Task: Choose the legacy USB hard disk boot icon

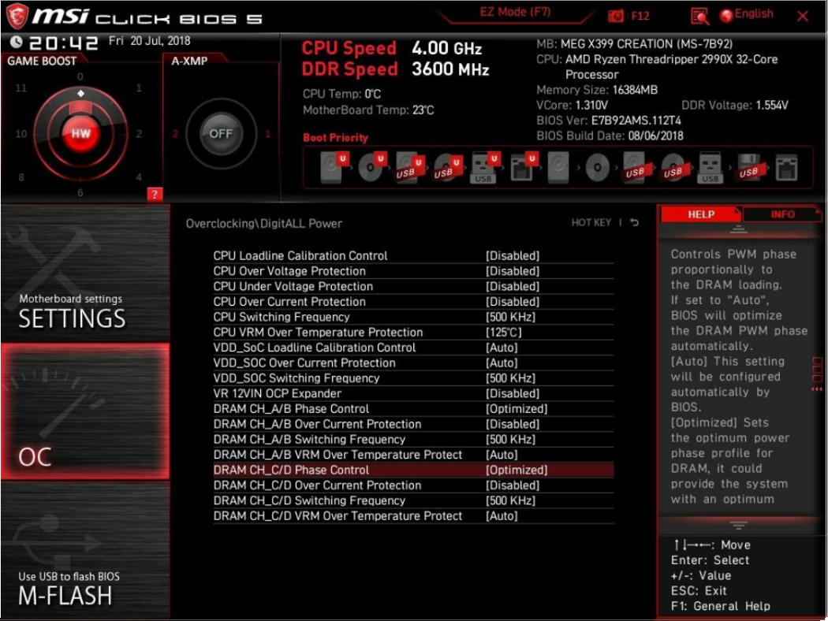Action: click(x=634, y=168)
